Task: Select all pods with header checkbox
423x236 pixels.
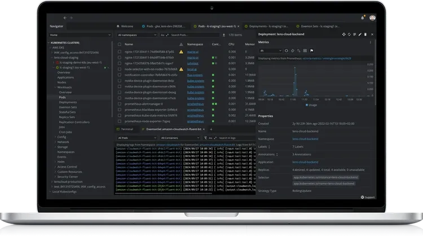Action: pyautogui.click(x=119, y=44)
